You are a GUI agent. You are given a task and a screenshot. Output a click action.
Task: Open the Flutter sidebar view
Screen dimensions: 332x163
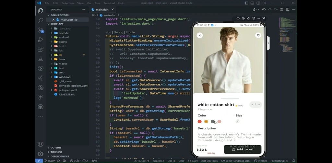[x=41, y=78]
